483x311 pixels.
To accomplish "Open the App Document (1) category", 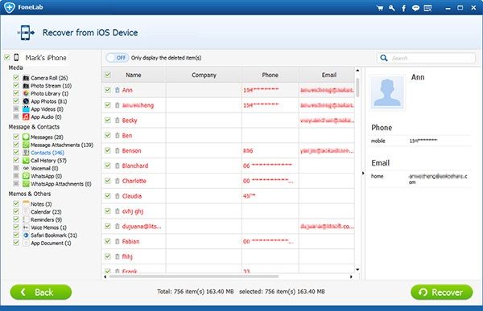I will tap(51, 243).
